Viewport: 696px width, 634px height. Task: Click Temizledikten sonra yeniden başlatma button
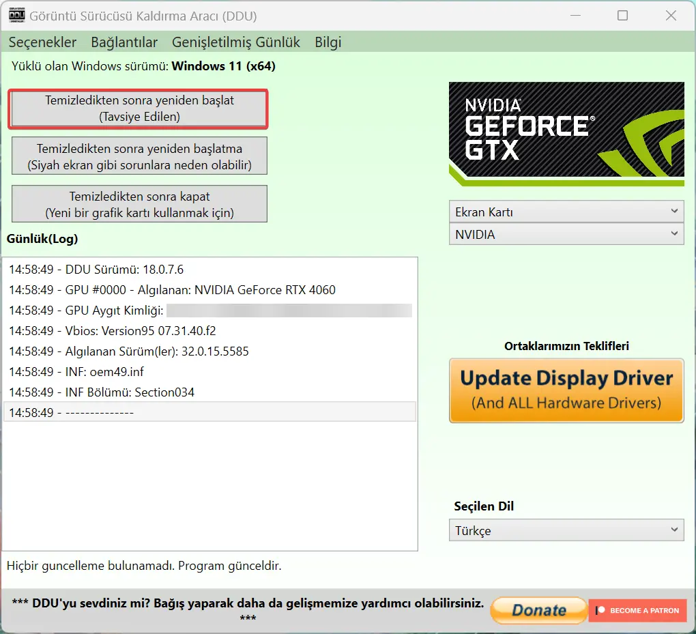[x=139, y=156]
